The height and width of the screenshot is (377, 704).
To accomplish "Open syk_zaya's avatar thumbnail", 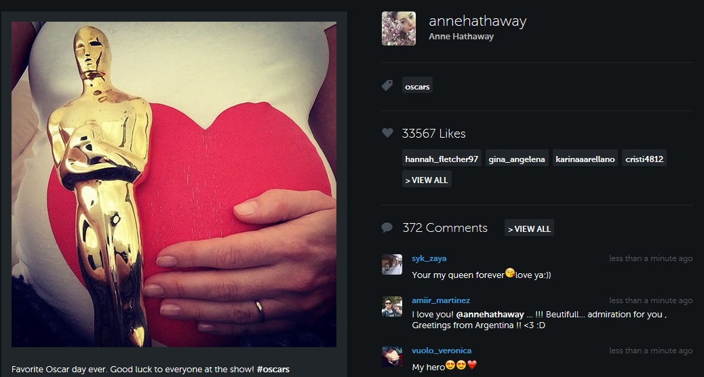I will click(392, 264).
